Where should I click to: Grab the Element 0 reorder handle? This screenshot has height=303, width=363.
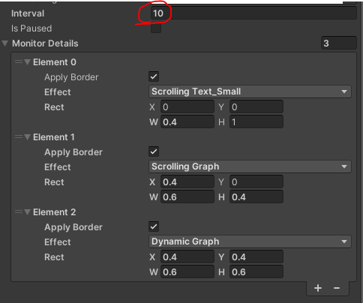tap(19, 61)
